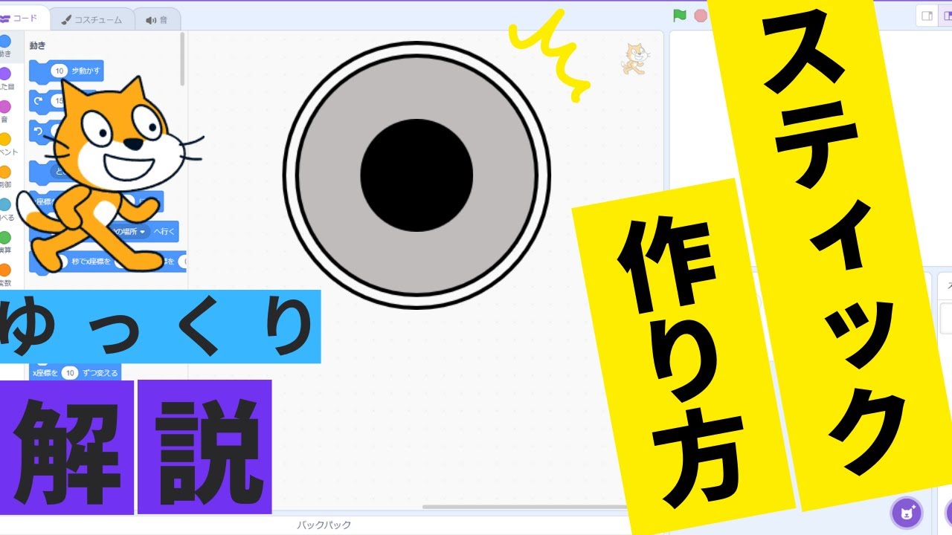The width and height of the screenshot is (952, 535).
Task: Click the 10 value in x座標を ずつ変える block
Action: [x=70, y=373]
